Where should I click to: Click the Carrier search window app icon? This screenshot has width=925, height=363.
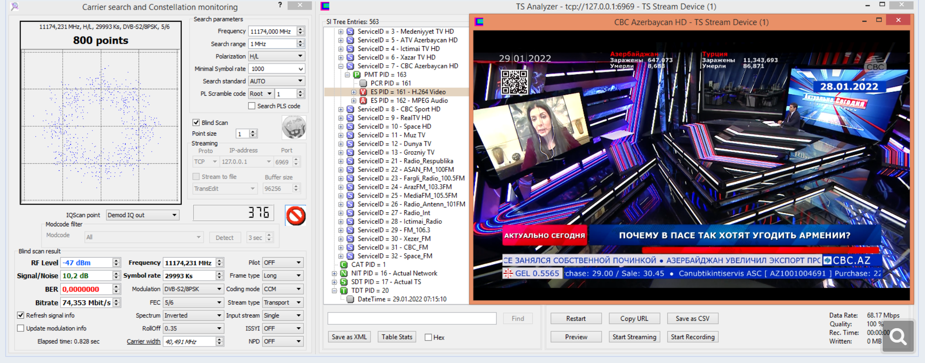pyautogui.click(x=15, y=7)
